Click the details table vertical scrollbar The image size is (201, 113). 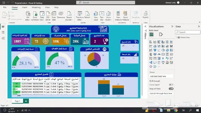tap(80, 87)
